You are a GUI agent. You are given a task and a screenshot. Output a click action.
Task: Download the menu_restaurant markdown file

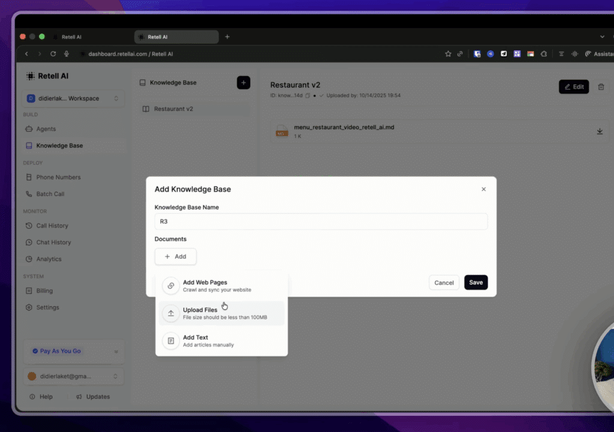tap(600, 131)
